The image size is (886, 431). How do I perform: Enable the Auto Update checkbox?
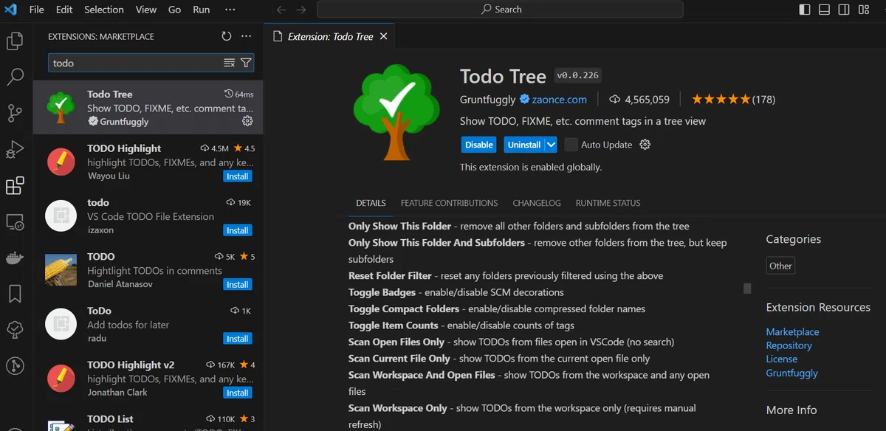571,145
